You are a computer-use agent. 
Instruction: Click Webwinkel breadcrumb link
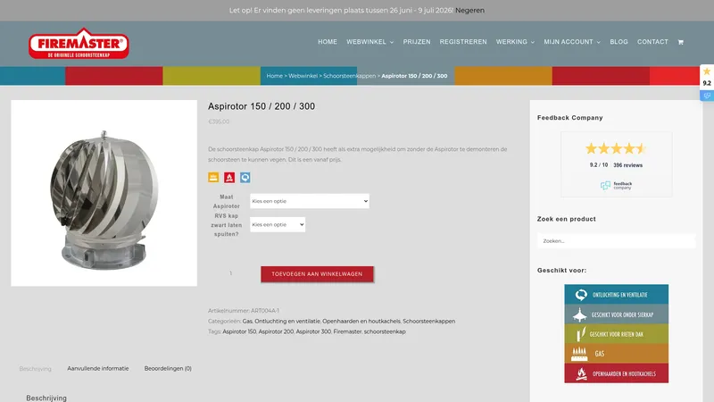(x=303, y=76)
